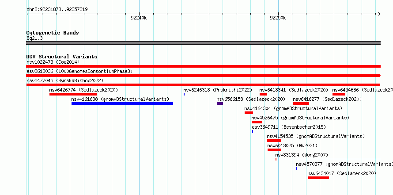
Task: Click the blue nsv4161638 gnomAD variant bar
Action: (122, 103)
